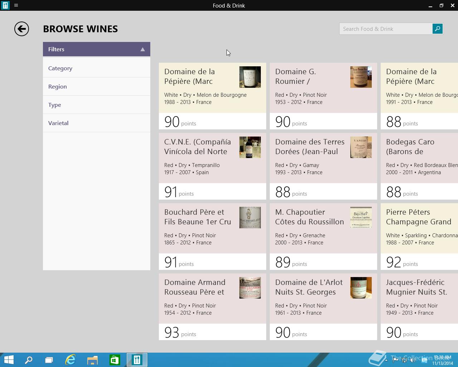Click 'Red • Dry • Gamay' text

297,165
